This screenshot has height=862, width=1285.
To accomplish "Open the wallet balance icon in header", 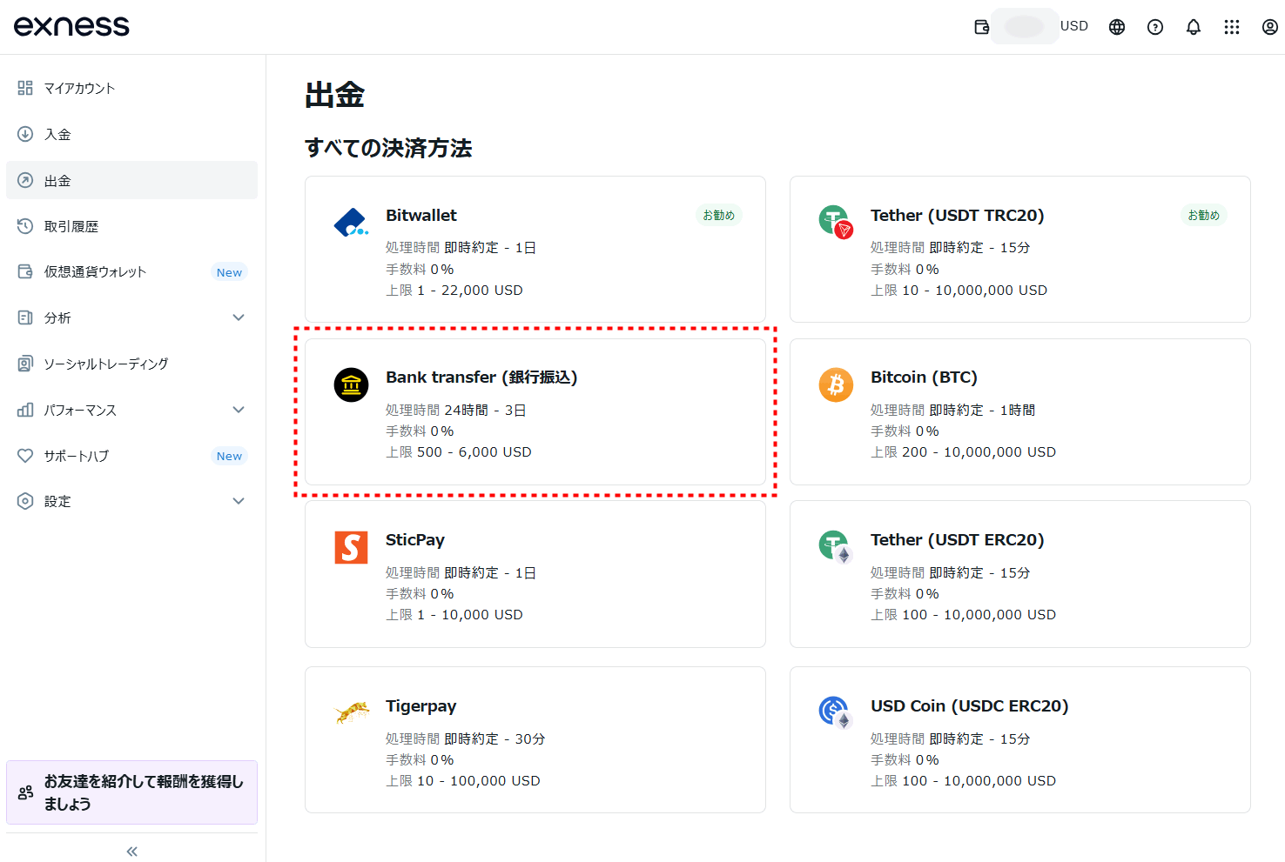I will tap(981, 27).
